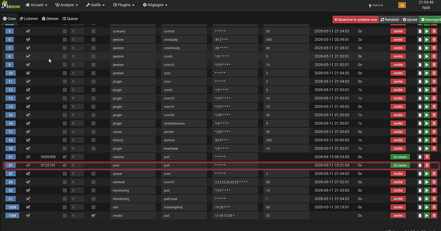Click timeout field of history archive row
The width and height of the screenshot is (441, 231).
286,140
